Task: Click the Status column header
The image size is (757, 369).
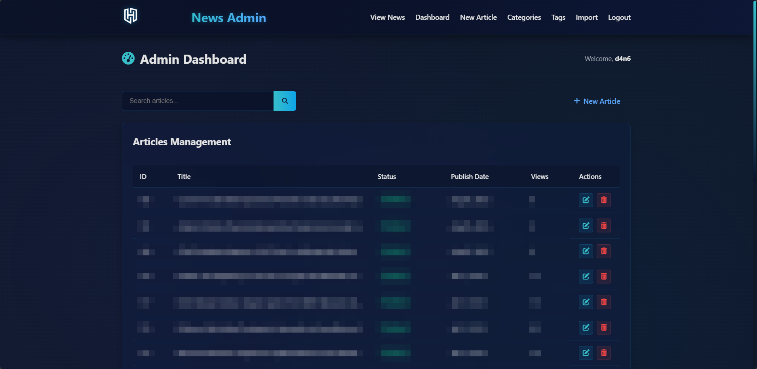Action: coord(387,177)
